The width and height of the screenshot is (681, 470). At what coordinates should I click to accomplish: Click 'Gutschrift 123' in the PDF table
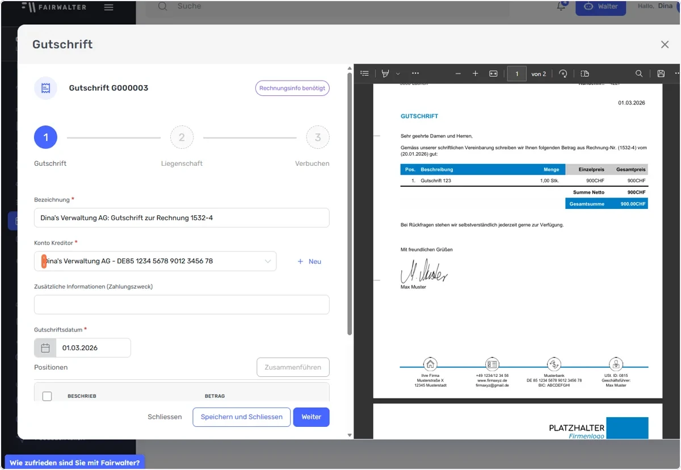[x=436, y=181]
